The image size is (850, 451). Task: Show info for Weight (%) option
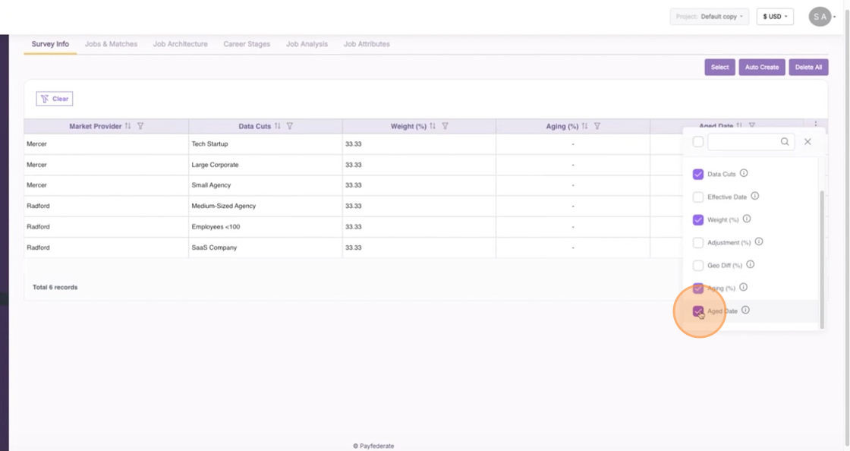(x=747, y=219)
